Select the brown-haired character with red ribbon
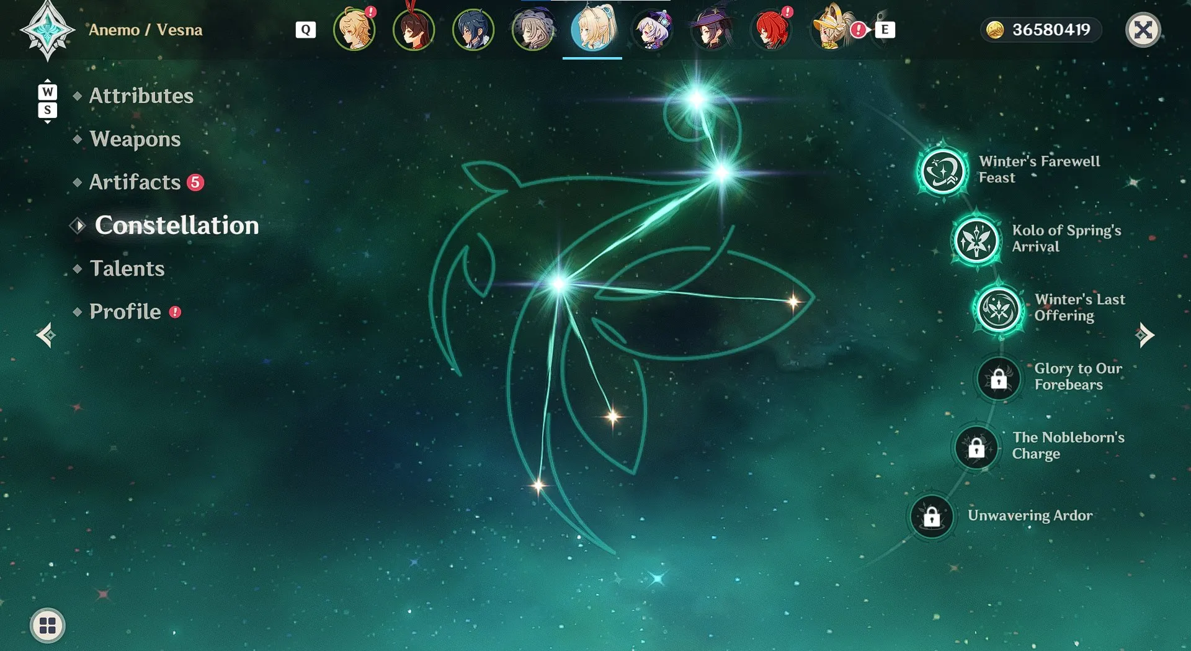Screen dimensions: 1191x651 pos(414,29)
